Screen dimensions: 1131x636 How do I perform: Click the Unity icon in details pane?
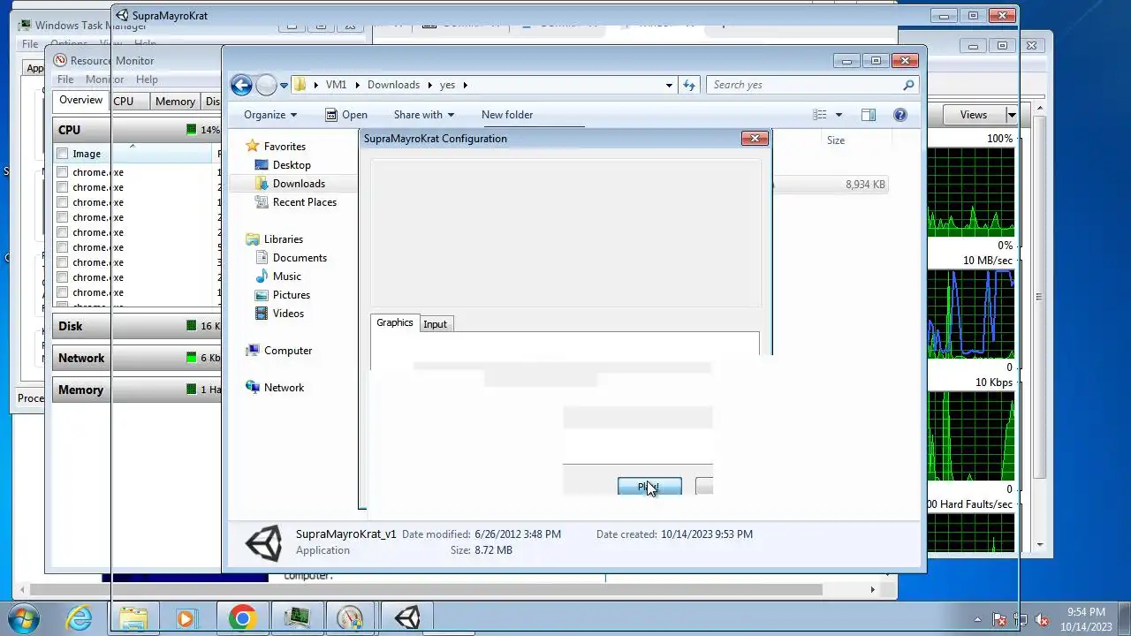263,542
